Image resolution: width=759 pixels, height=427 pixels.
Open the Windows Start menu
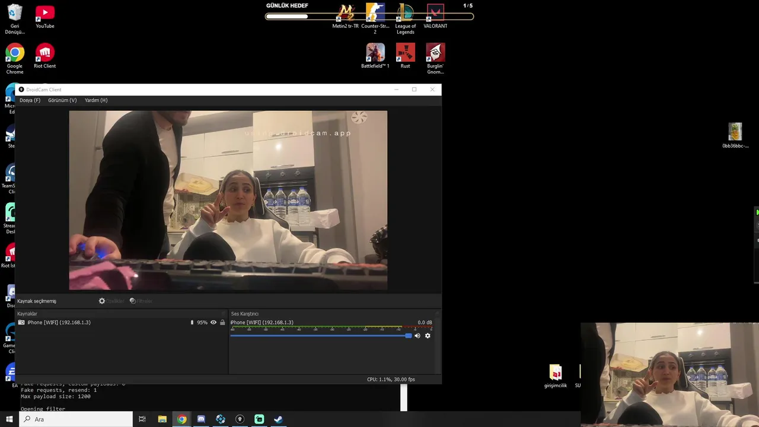pyautogui.click(x=9, y=419)
